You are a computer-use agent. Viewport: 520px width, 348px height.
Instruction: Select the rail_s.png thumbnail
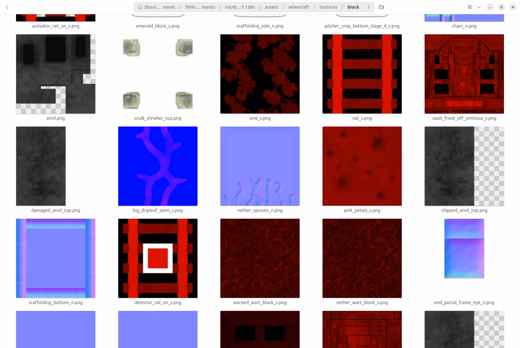point(362,74)
